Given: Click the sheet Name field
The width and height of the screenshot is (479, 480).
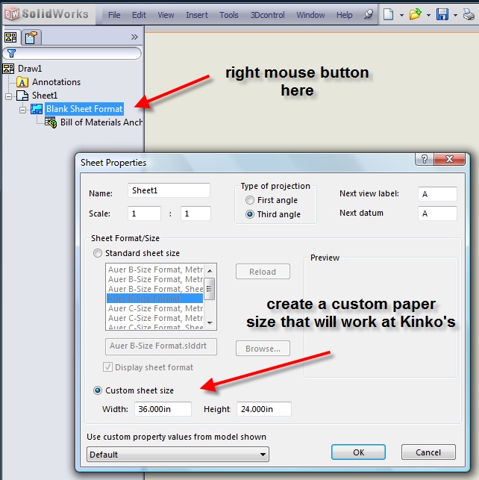Looking at the screenshot, I should (169, 190).
